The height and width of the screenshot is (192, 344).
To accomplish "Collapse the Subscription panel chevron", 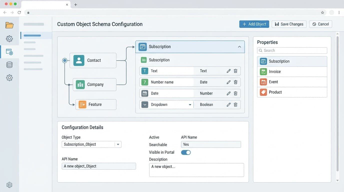I will [239, 47].
